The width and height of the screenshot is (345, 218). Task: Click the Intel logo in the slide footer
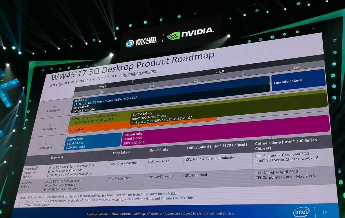click(301, 212)
